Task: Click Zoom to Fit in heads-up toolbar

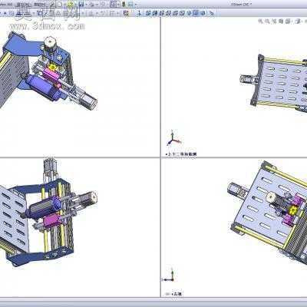Action: tap(260, 21)
